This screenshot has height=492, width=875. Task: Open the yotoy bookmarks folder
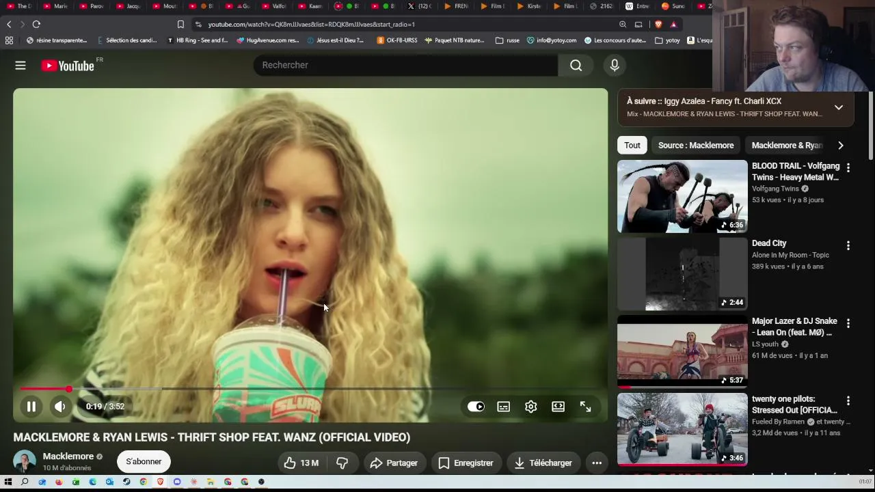tap(667, 40)
